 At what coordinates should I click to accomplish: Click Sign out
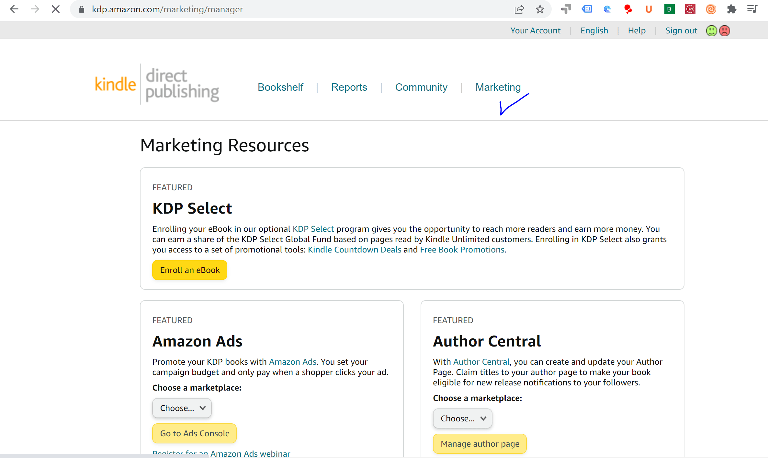pyautogui.click(x=681, y=30)
